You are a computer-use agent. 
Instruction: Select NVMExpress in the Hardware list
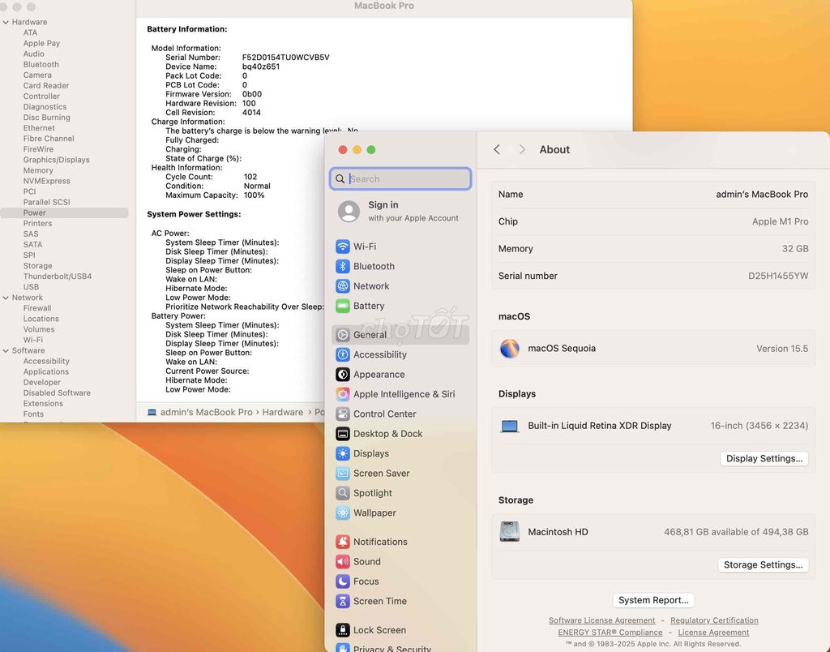click(x=46, y=181)
